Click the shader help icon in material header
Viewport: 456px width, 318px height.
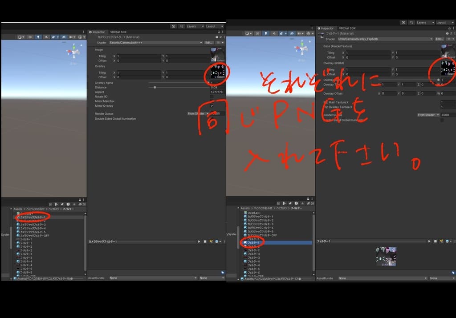tap(216, 37)
